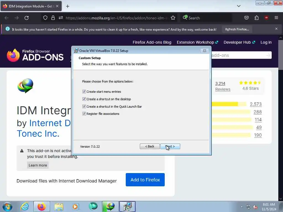Go back to previous page in Firefox

pyautogui.click(x=7, y=18)
